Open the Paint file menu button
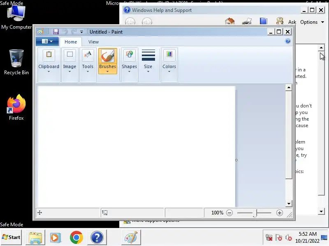329x246 pixels. coord(47,41)
